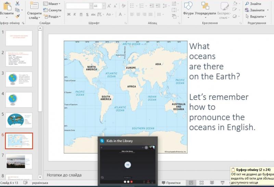Click the Вставити paste clipboard icon
This screenshot has width=274, height=187.
[x=7, y=6]
